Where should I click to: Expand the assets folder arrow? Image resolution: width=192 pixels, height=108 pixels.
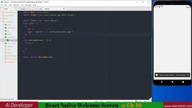tap(3, 34)
